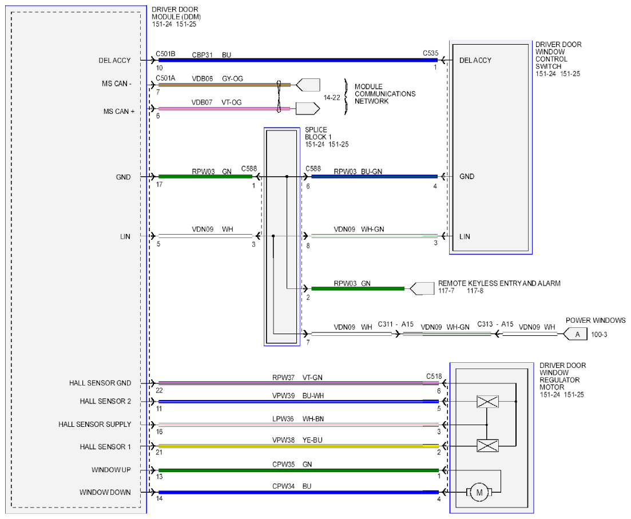Click the upper hall sensor crossed box symbol
Screen dimensions: 631x519
[487, 402]
